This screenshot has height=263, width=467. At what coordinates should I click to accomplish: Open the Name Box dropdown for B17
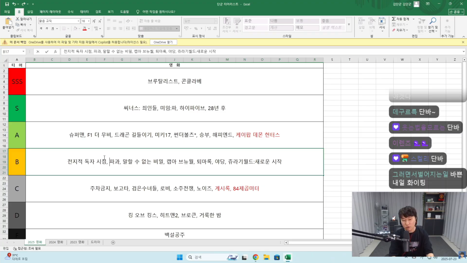[x=23, y=52]
